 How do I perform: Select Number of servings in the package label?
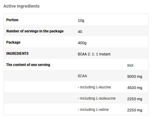(x=35, y=31)
